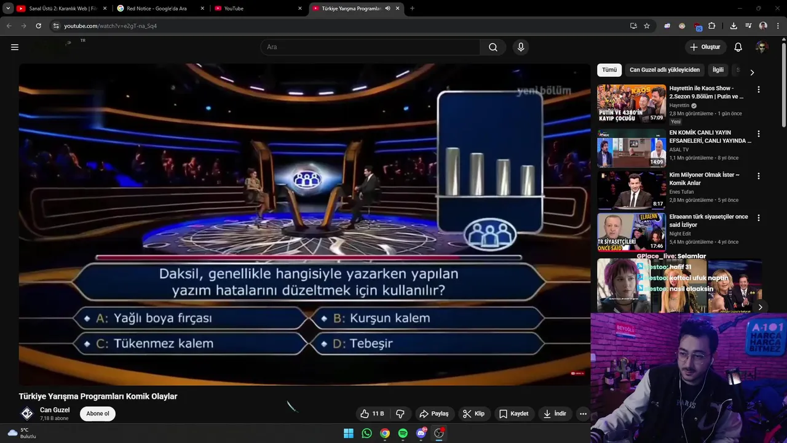Select the İlgili filter chip
Screen dimensions: 787x443
click(x=718, y=70)
